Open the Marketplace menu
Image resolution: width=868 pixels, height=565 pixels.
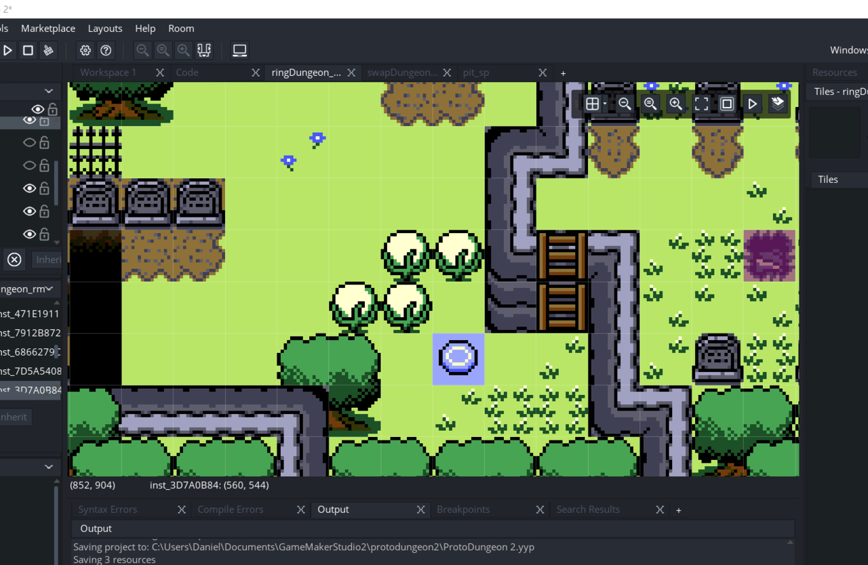pos(48,28)
